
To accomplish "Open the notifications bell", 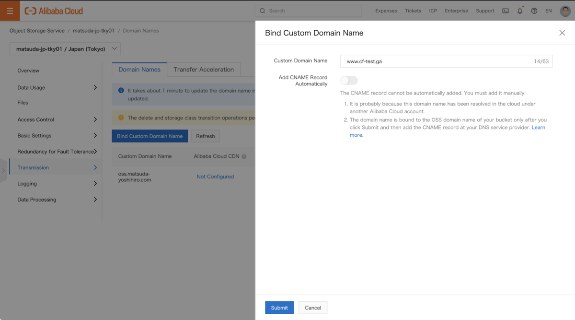I will [x=520, y=11].
